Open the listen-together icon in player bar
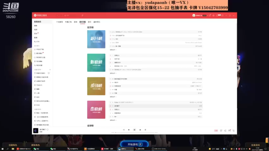 coord(230,131)
